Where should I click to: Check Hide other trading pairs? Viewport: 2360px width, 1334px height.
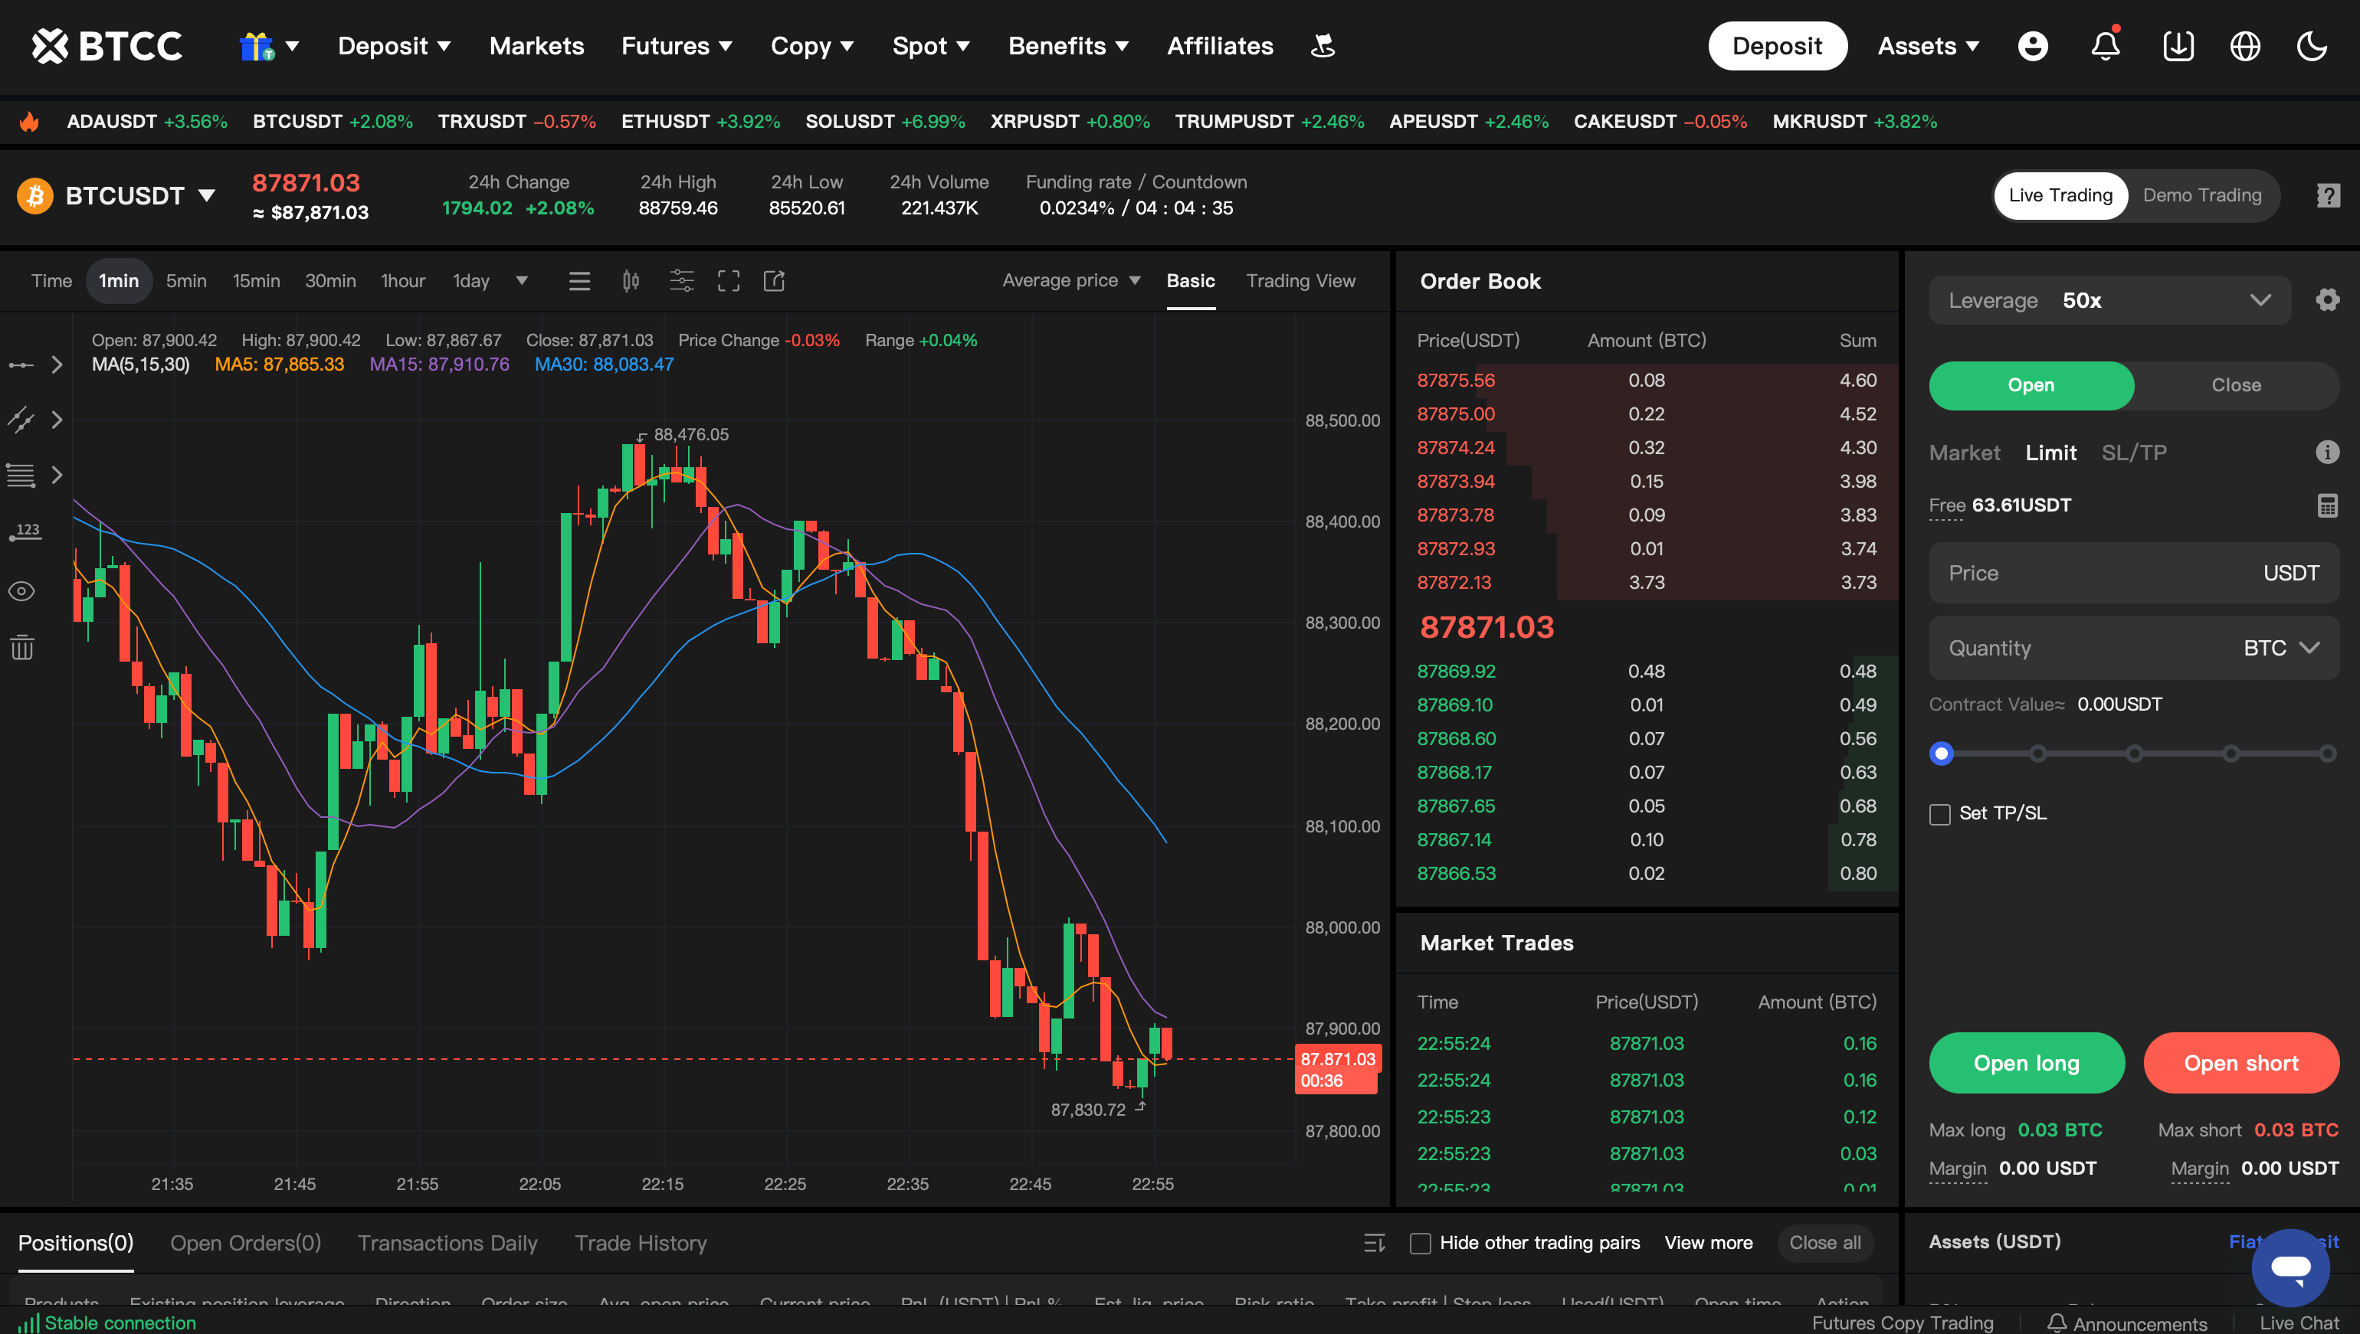[1420, 1244]
